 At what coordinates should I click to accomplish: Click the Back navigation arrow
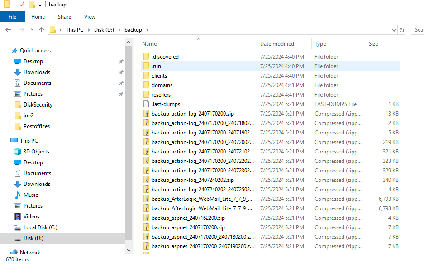[x=8, y=30]
